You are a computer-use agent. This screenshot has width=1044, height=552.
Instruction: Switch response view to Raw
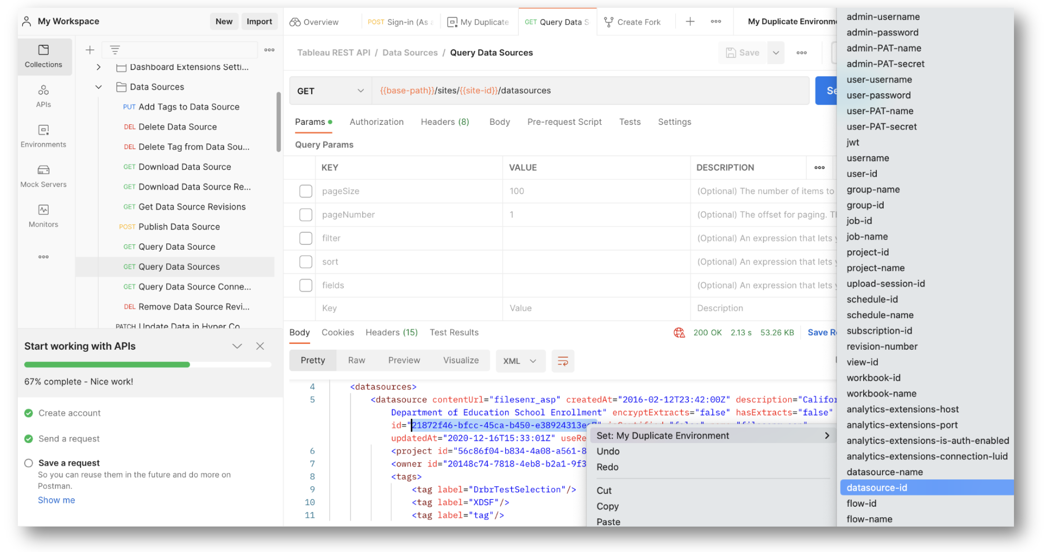[x=356, y=361]
